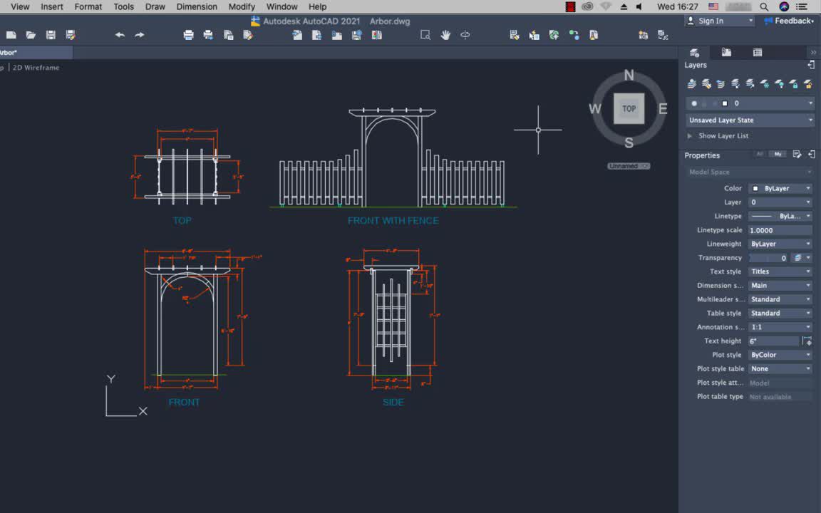Screen dimensions: 821x513
Task: Expand the Show Layer List triangle
Action: 689,136
